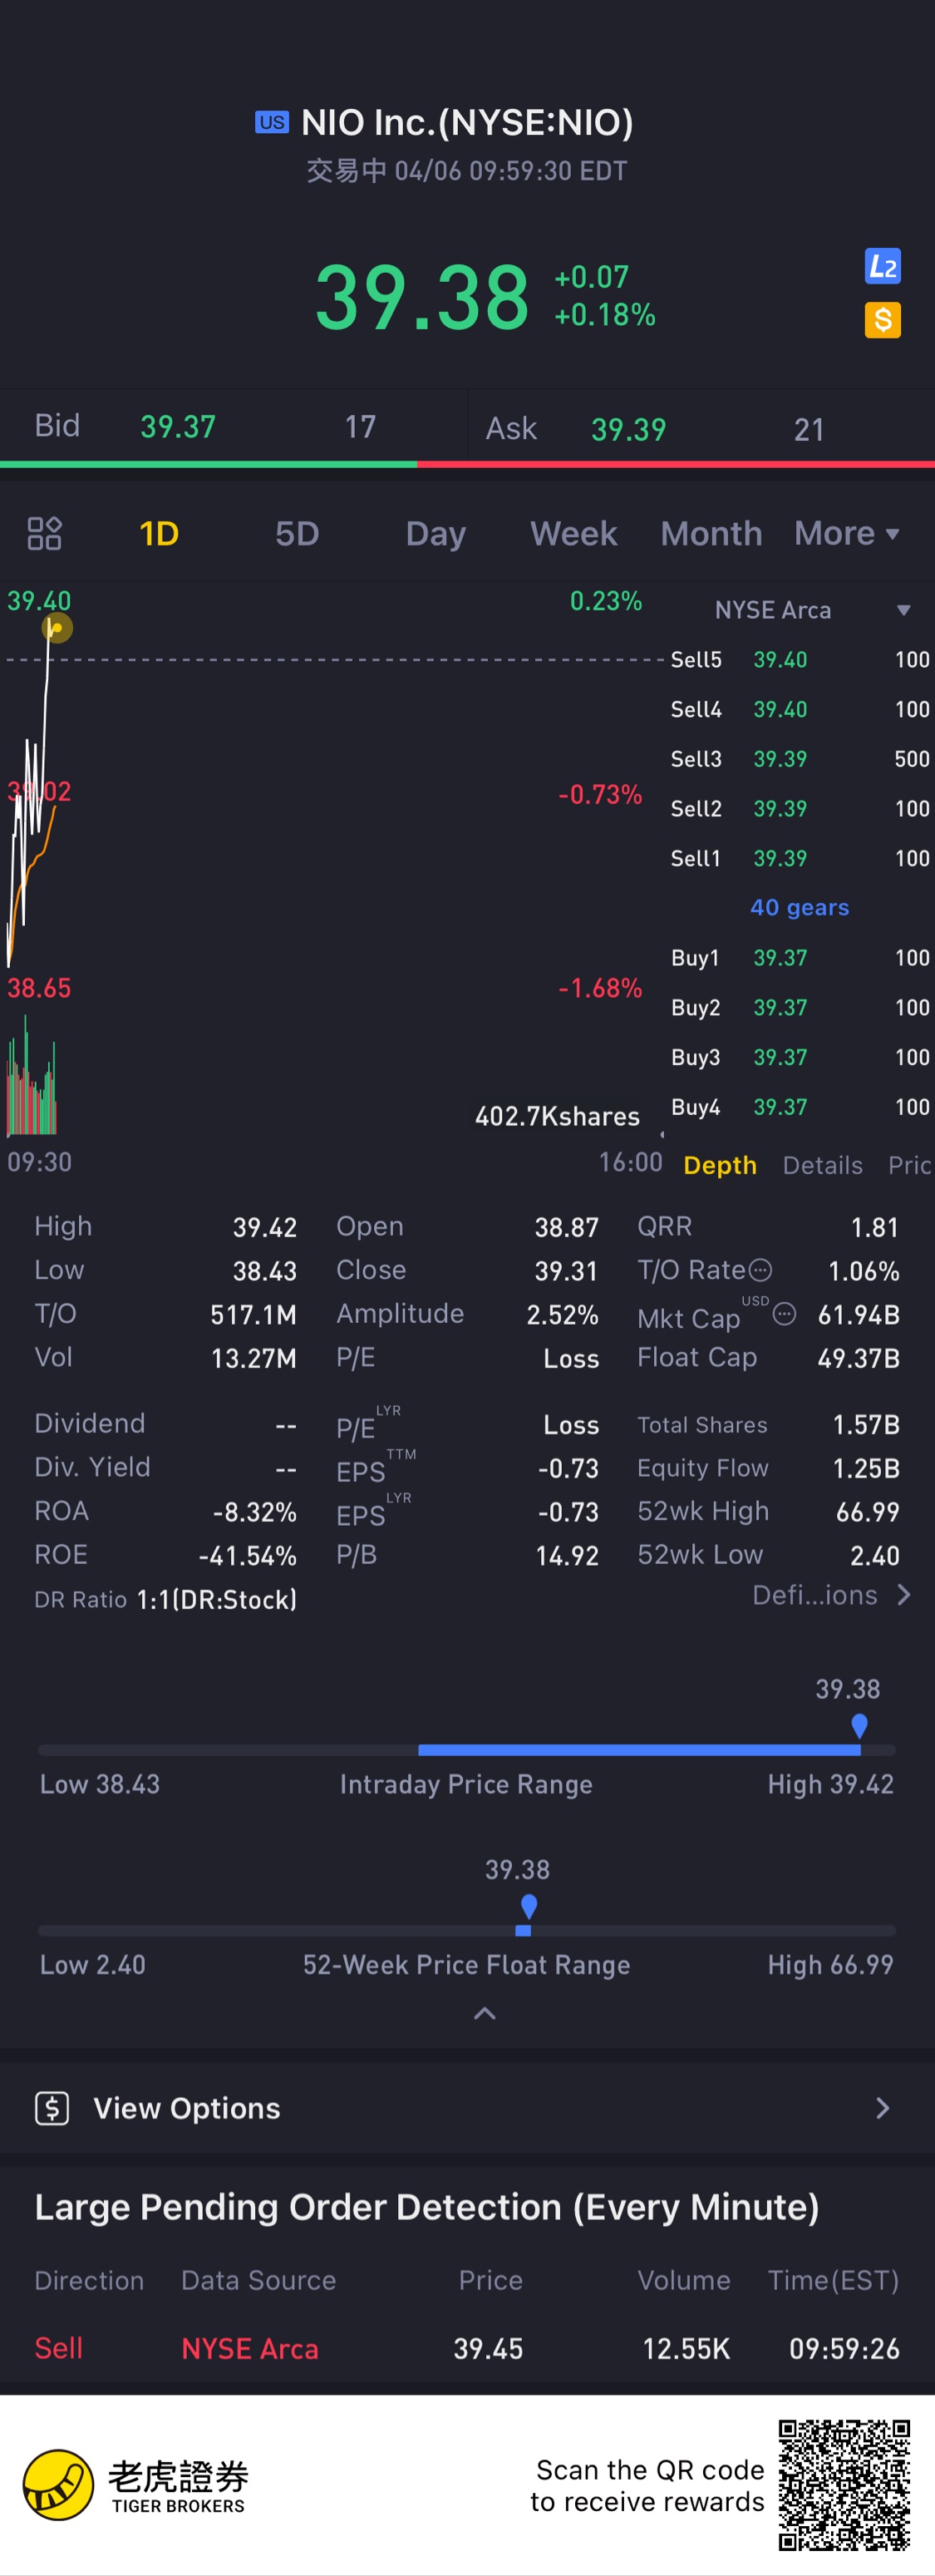Tap the current price 39.38
935x2576 pixels.
coord(422,297)
